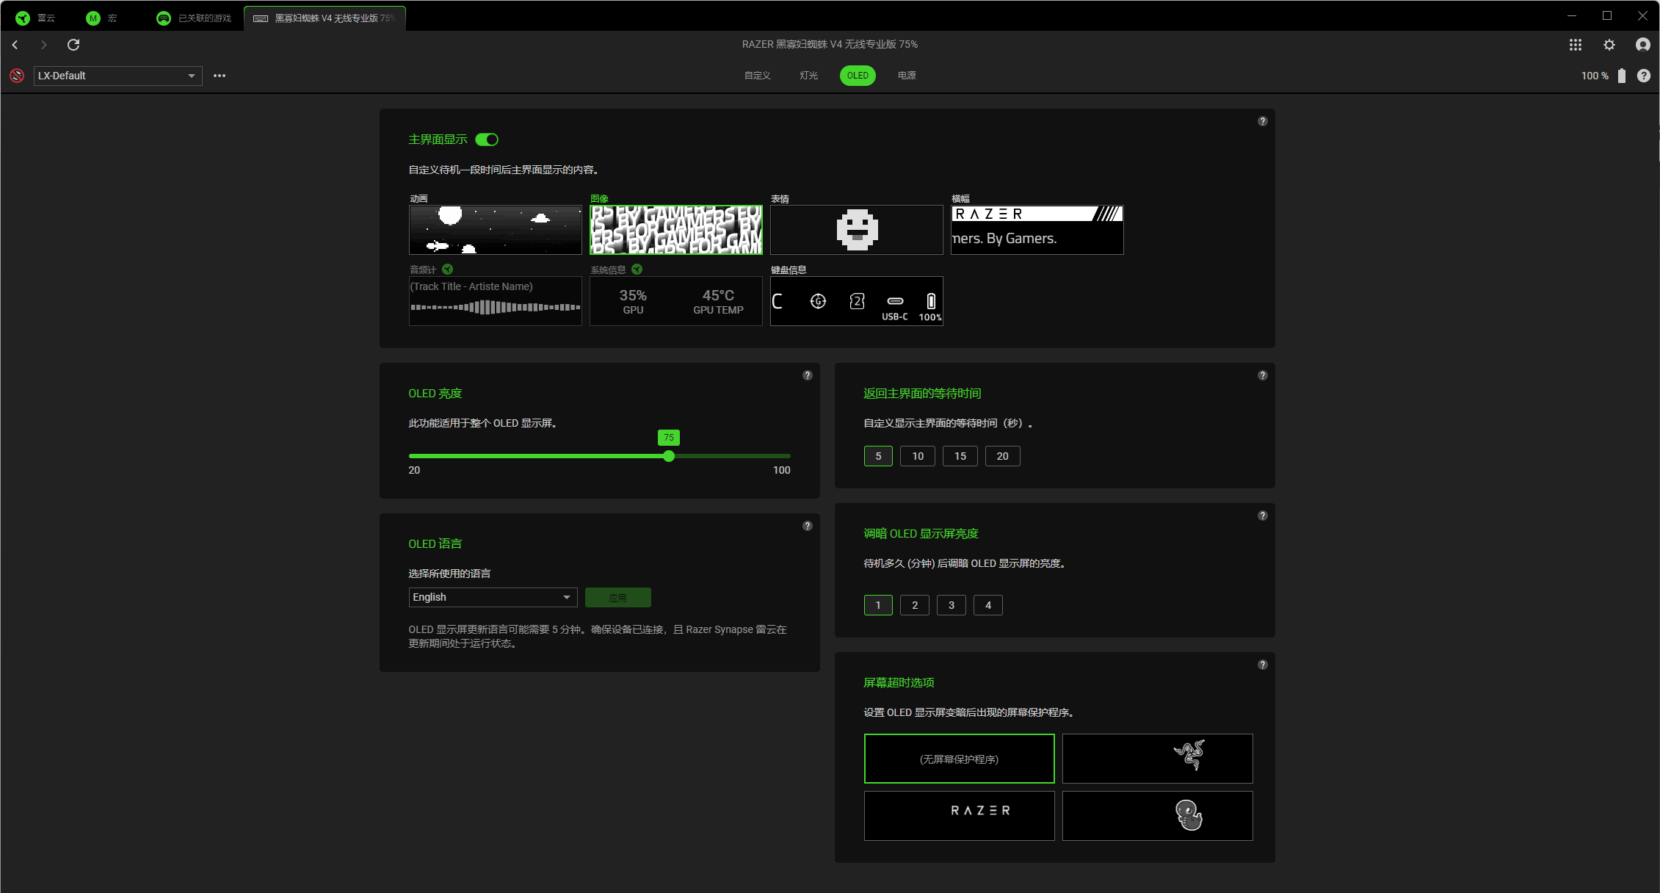Click the battery status icon
1660x893 pixels.
[1622, 76]
